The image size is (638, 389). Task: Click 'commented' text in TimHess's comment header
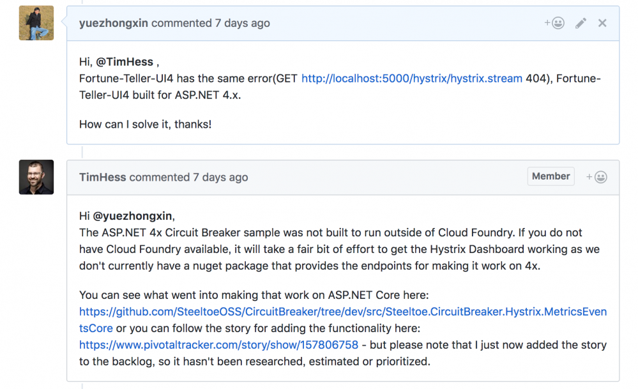click(159, 177)
